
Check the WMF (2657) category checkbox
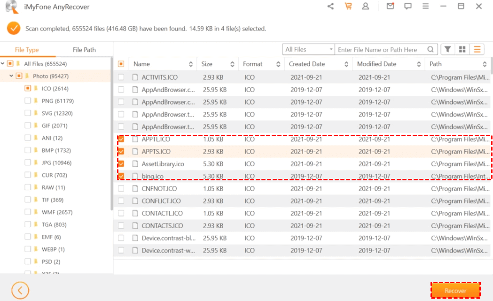click(28, 212)
